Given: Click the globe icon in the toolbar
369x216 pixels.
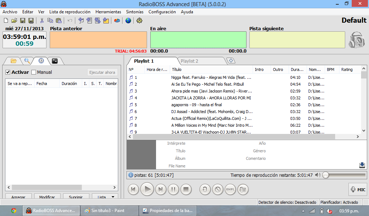Looking at the screenshot, I should (x=128, y=21).
